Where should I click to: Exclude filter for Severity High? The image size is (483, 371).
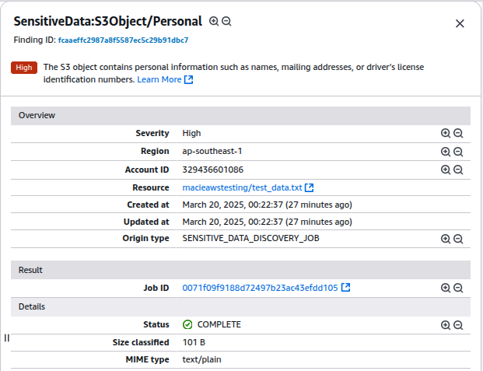click(458, 133)
